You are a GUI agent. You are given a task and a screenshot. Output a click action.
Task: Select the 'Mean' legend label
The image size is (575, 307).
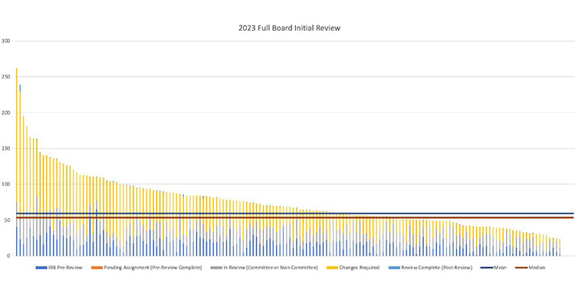click(501, 267)
